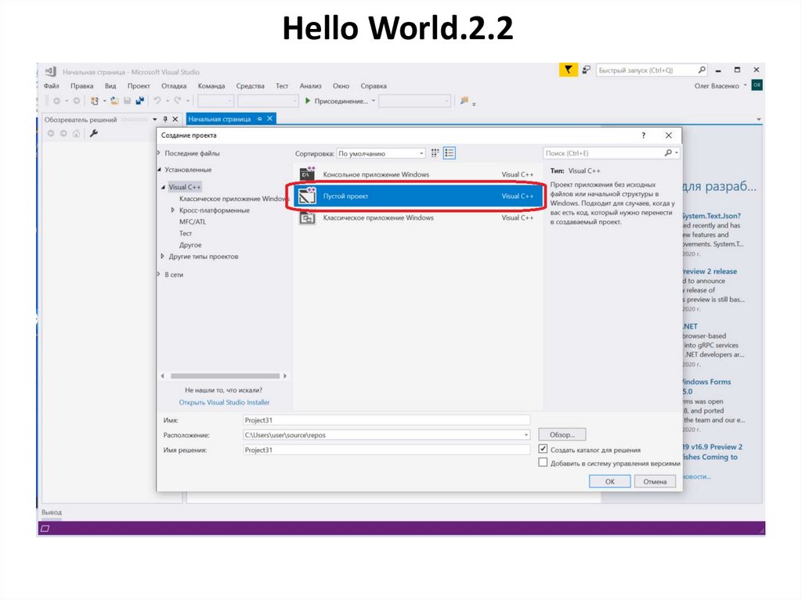Enable 'Добавить в систему управления версиями' checkbox
Screen dimensions: 802x600
coord(543,462)
